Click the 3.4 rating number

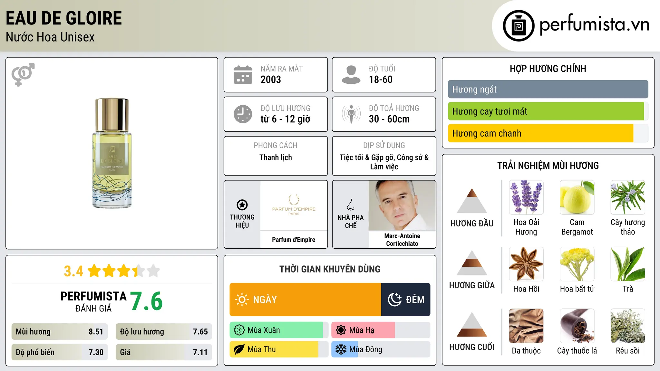coord(73,271)
